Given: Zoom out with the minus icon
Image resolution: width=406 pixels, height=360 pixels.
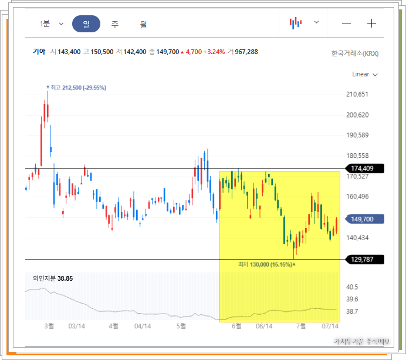Looking at the screenshot, I should pos(346,23).
